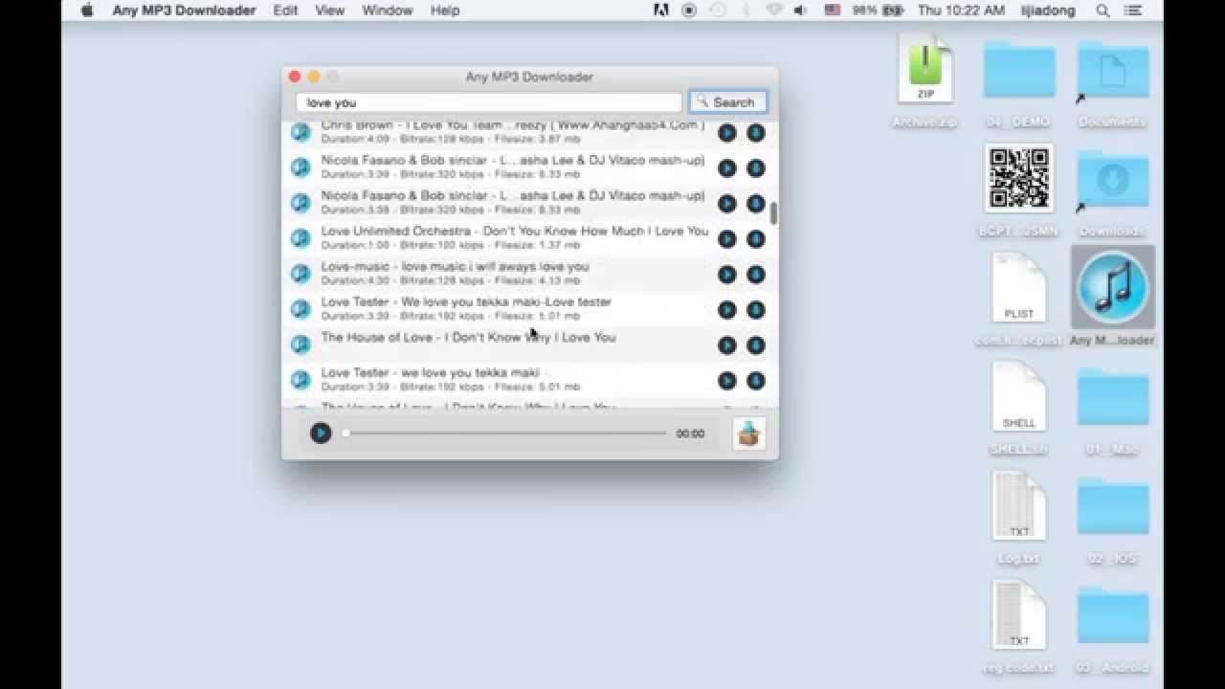The height and width of the screenshot is (689, 1225).
Task: Open the downloads box icon in player bar
Action: tap(748, 433)
